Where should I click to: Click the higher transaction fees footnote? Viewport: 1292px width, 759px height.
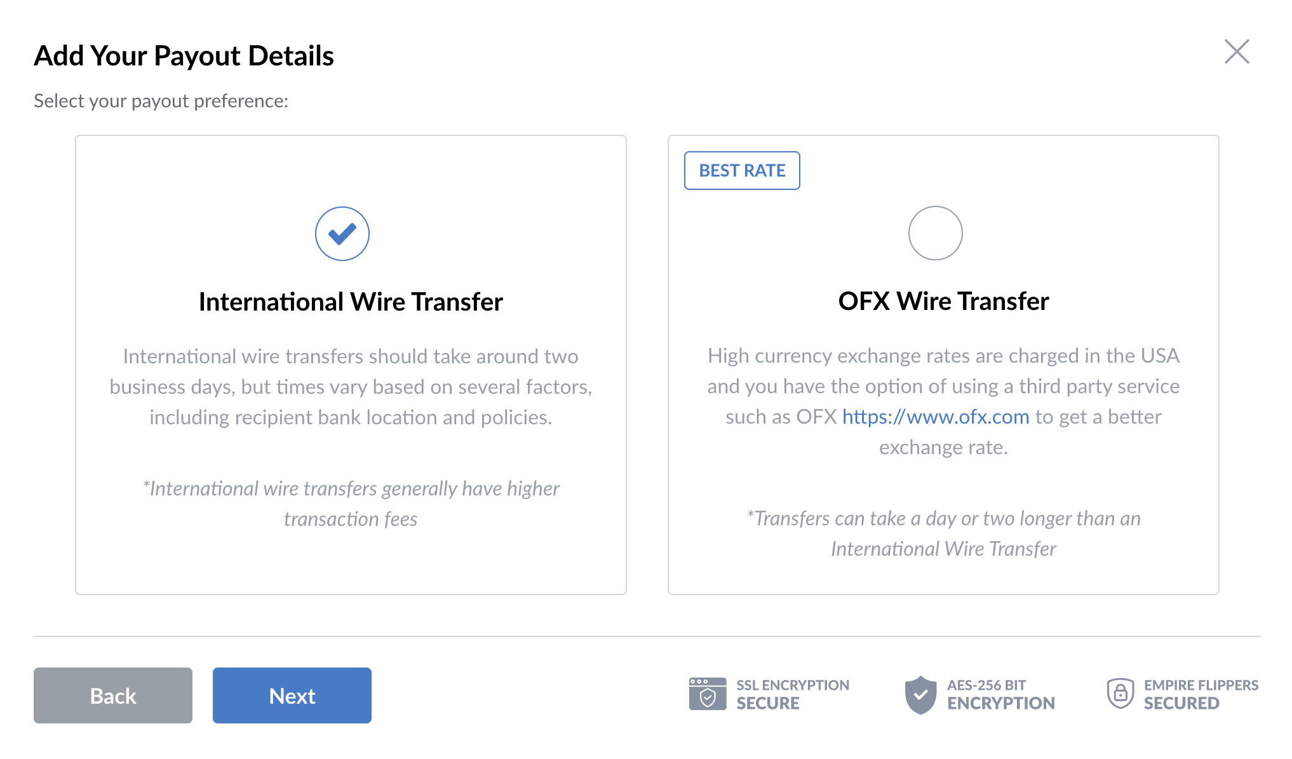351,504
